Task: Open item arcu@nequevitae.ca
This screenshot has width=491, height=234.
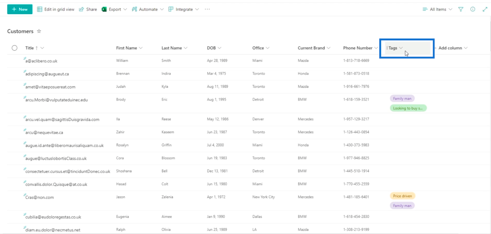Action: point(44,132)
